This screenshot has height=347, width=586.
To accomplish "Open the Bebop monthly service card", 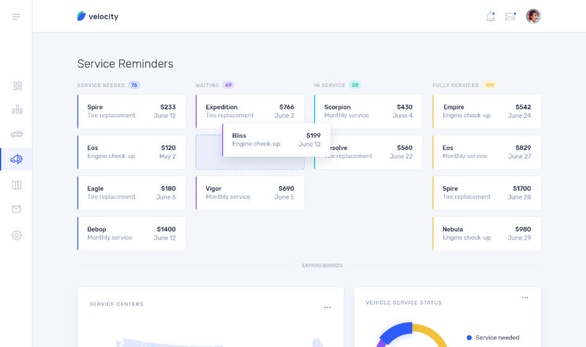I will click(x=131, y=233).
